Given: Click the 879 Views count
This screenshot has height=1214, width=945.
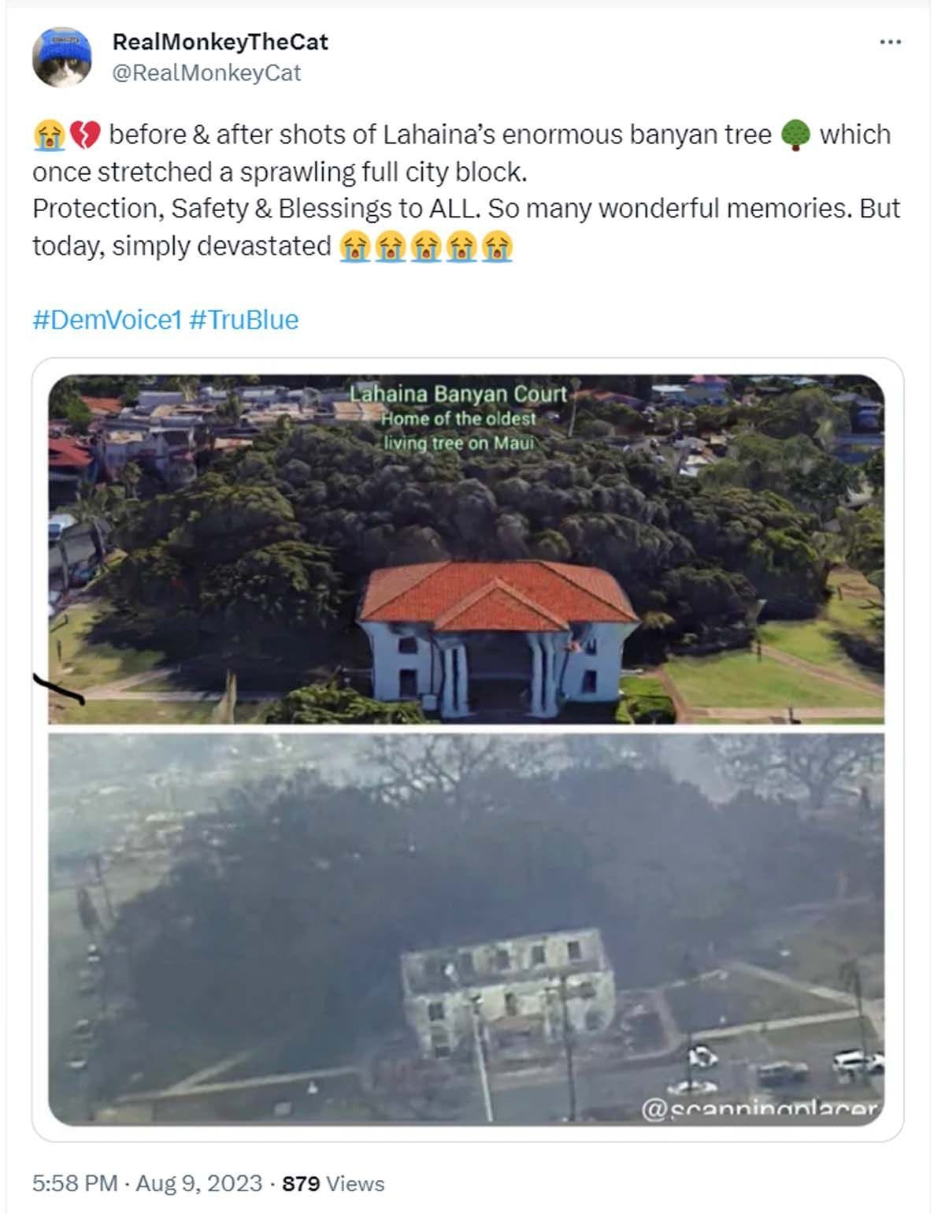Looking at the screenshot, I should click(333, 1183).
